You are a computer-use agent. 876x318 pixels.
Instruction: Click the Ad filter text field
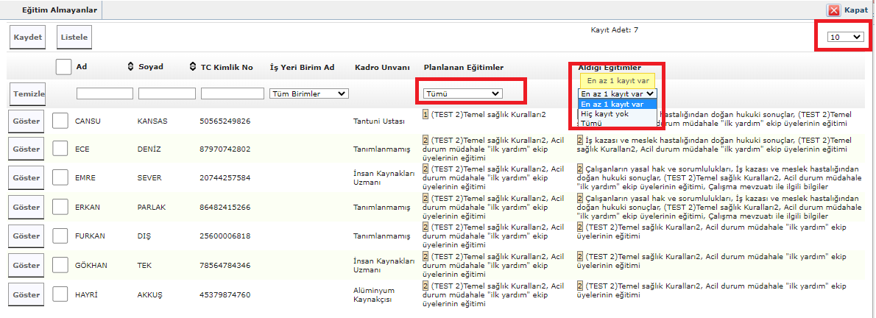[105, 93]
